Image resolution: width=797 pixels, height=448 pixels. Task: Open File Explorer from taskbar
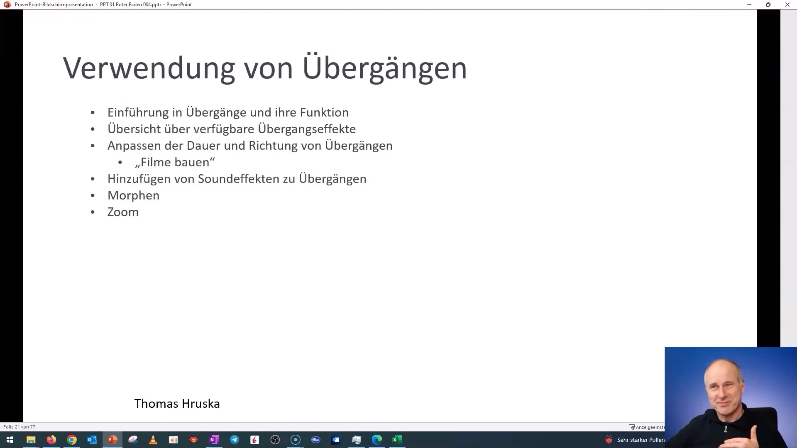(x=31, y=440)
